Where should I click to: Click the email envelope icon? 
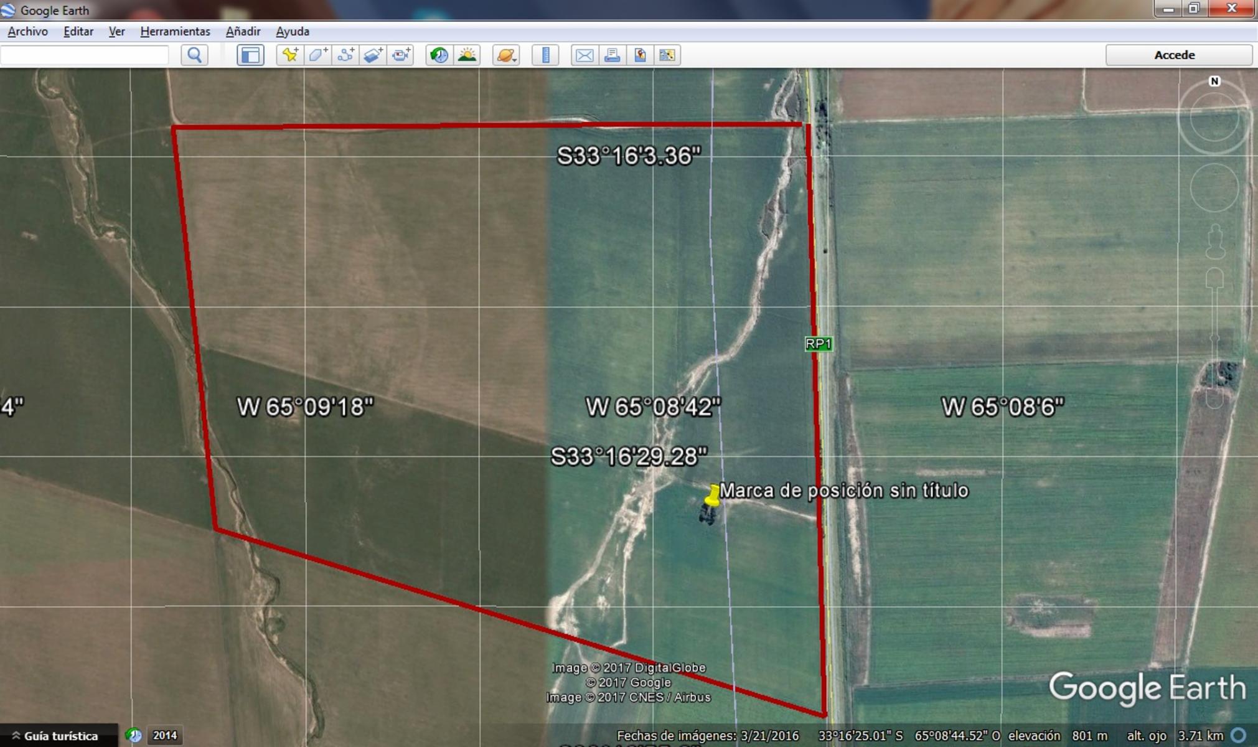[x=584, y=55]
